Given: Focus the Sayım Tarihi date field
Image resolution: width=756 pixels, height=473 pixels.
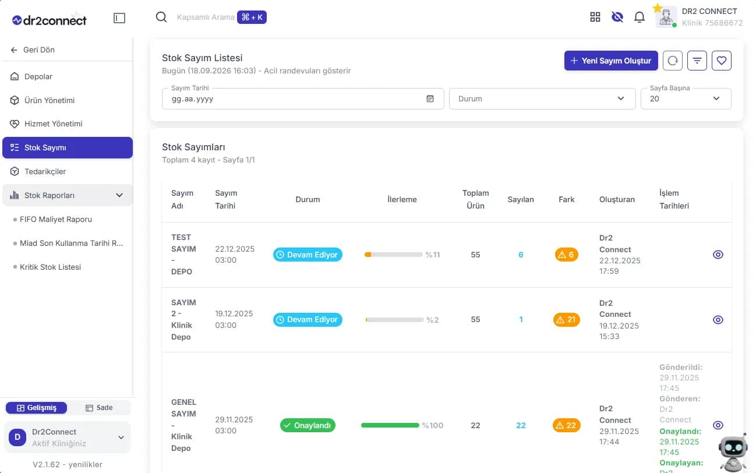Looking at the screenshot, I should (x=303, y=98).
